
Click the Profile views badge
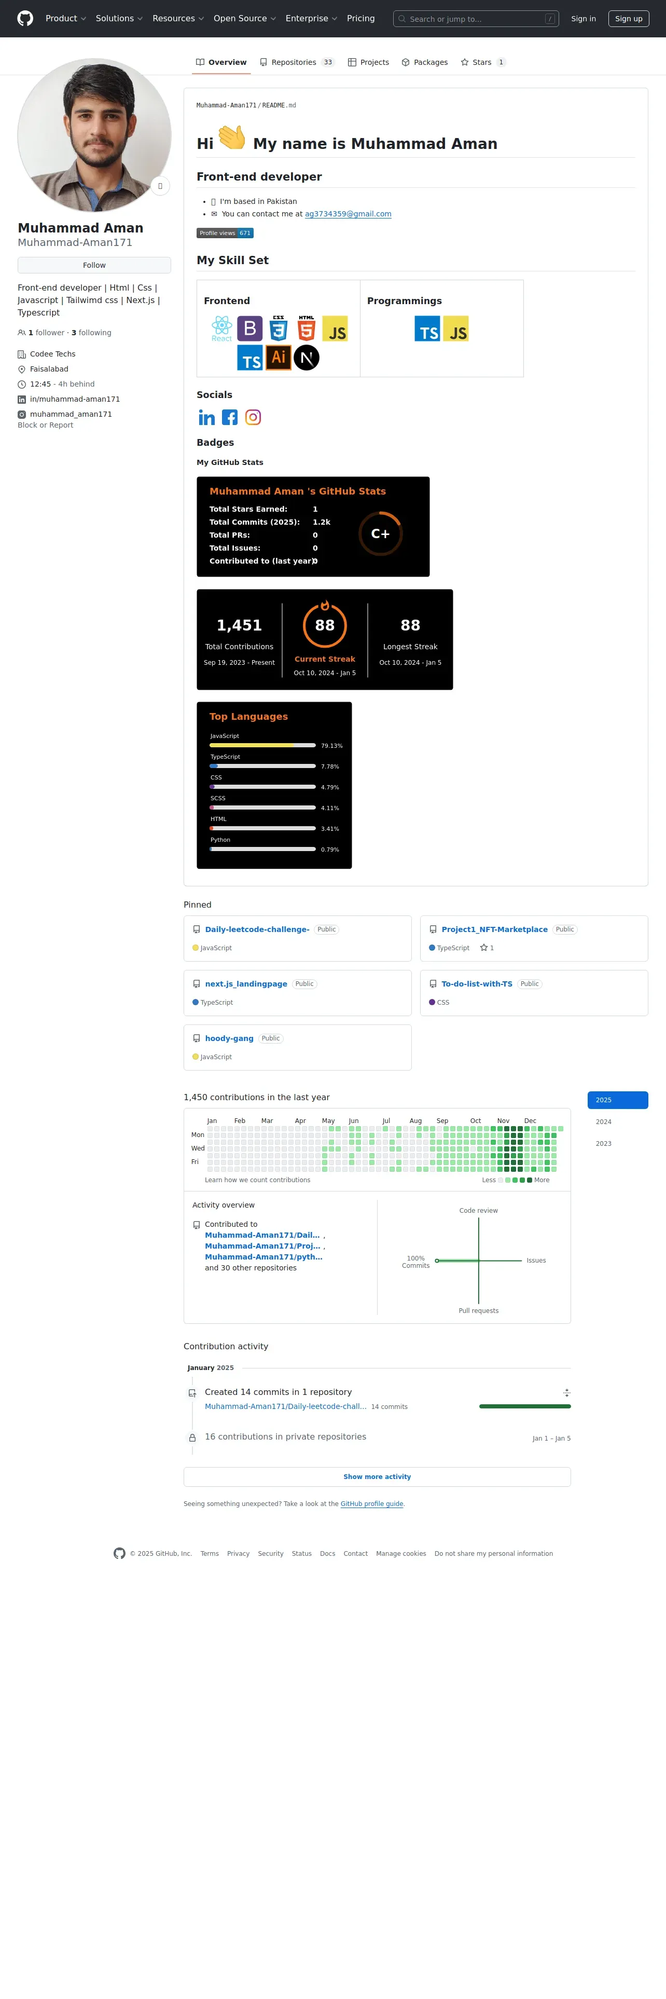pos(225,233)
